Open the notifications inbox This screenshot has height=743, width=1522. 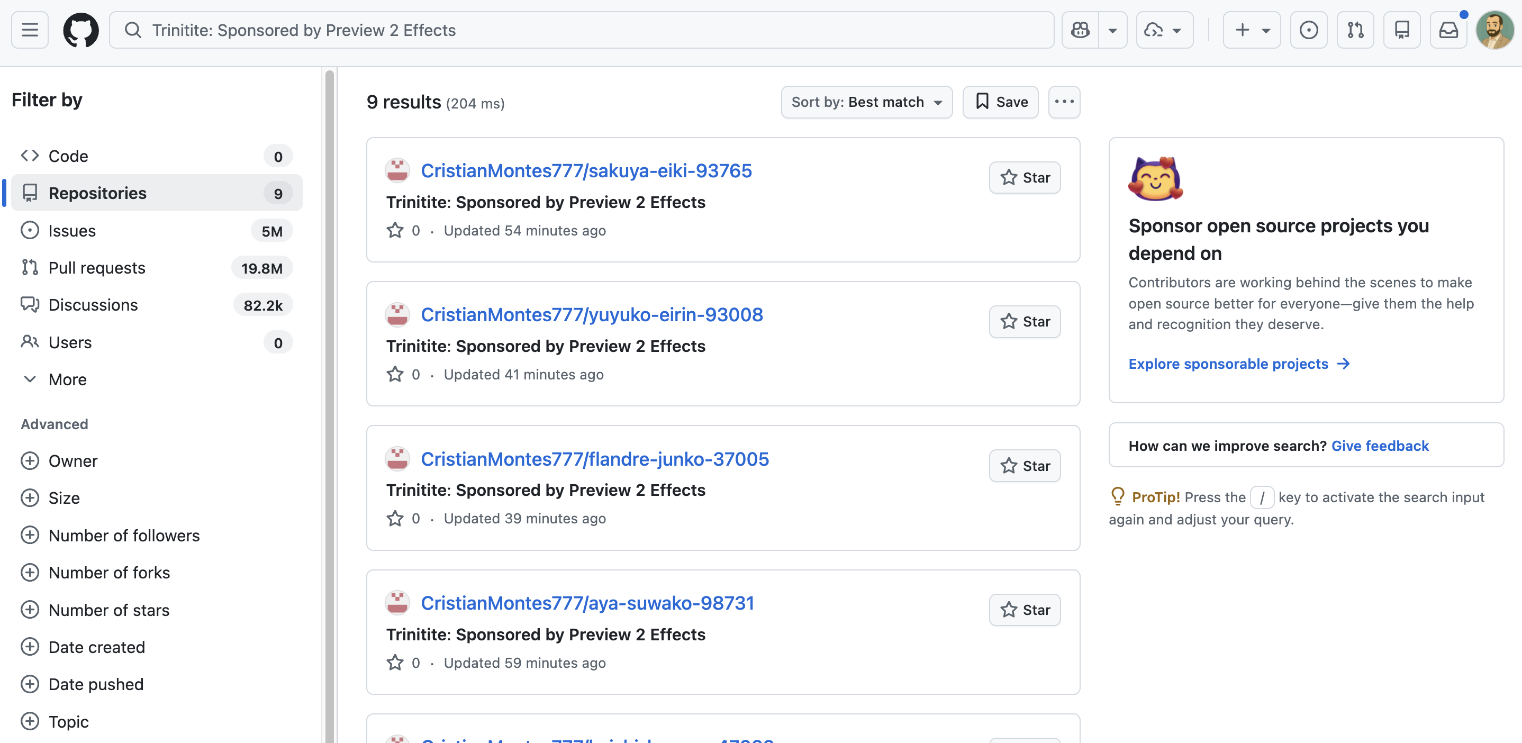(1448, 30)
